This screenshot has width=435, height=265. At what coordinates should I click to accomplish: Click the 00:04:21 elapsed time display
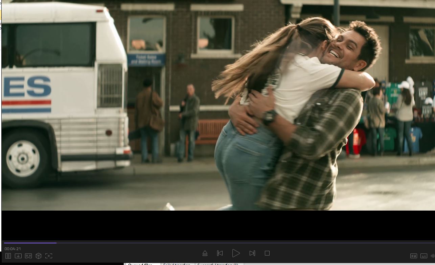coord(13,249)
